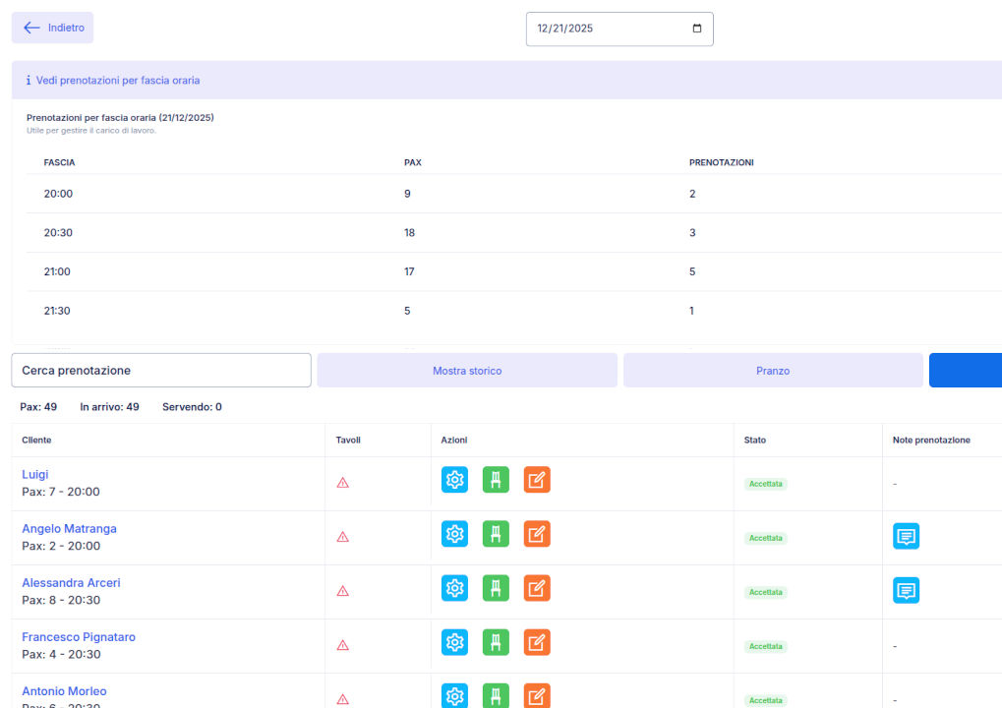Open the note icon for Angelo Matranga

(x=905, y=536)
